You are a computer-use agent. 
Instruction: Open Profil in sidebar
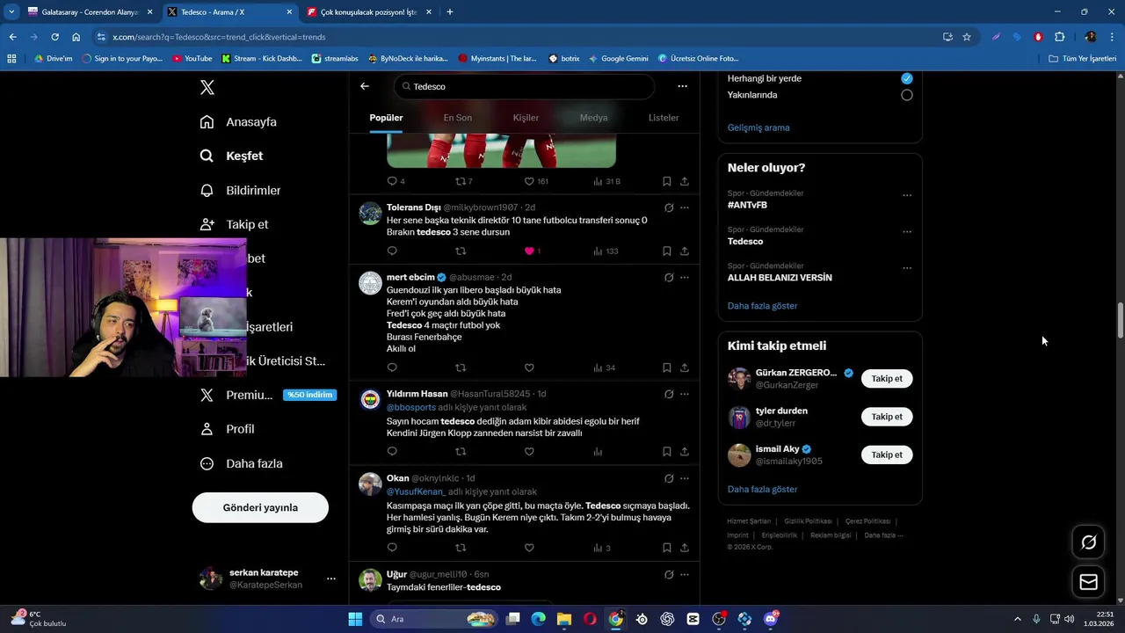228,429
